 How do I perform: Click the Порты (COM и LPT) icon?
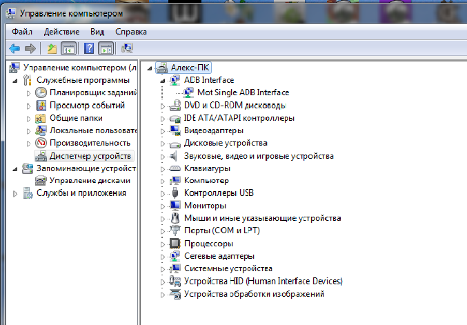[175, 230]
